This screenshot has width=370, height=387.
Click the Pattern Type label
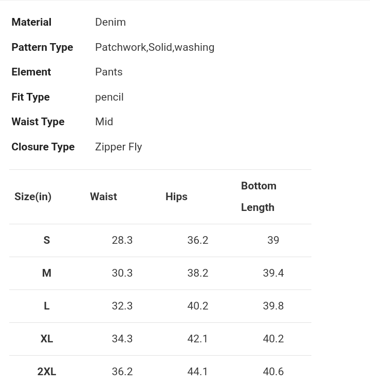pyautogui.click(x=42, y=47)
